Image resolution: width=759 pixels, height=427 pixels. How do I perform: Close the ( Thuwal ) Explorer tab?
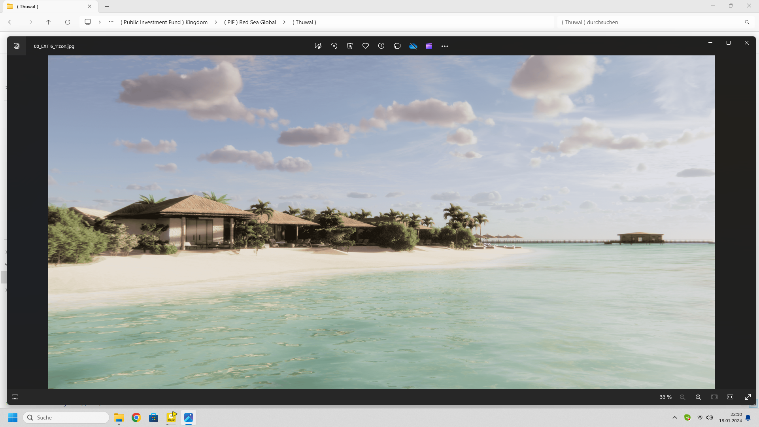(x=90, y=6)
